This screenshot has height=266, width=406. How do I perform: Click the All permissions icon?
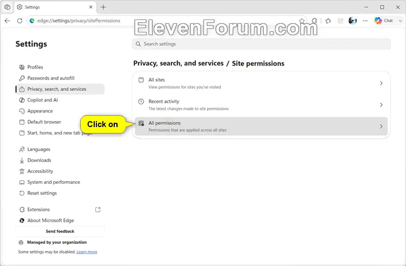click(x=141, y=123)
